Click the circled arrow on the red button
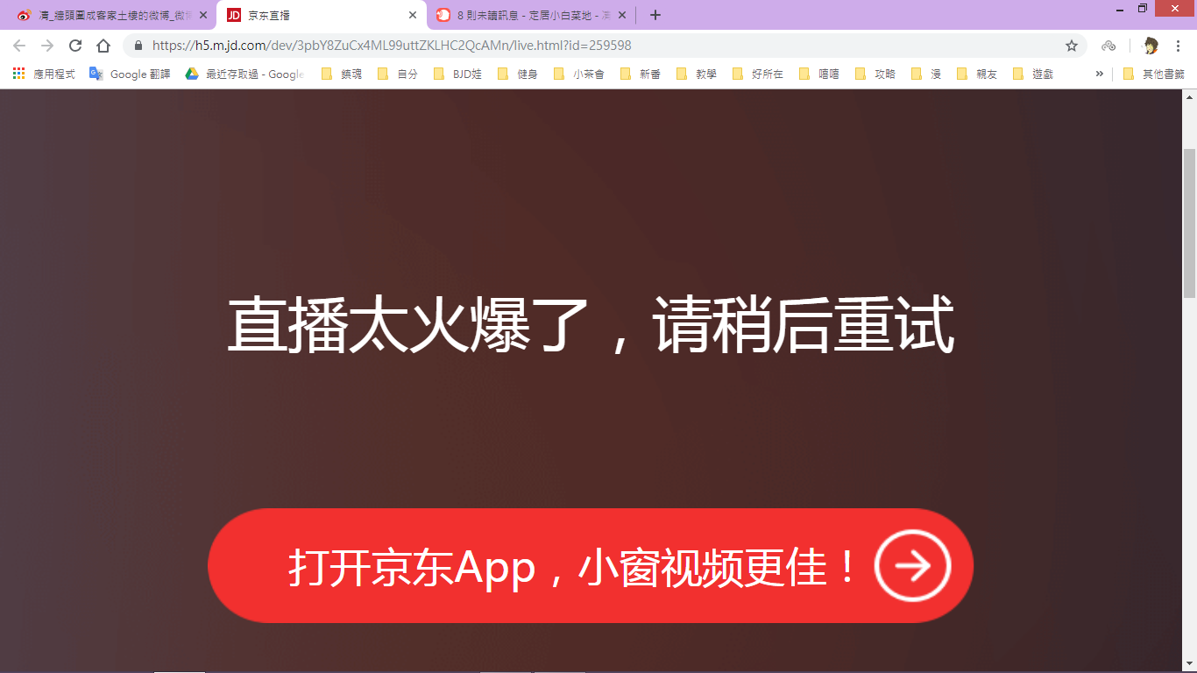This screenshot has width=1197, height=673. click(x=913, y=566)
